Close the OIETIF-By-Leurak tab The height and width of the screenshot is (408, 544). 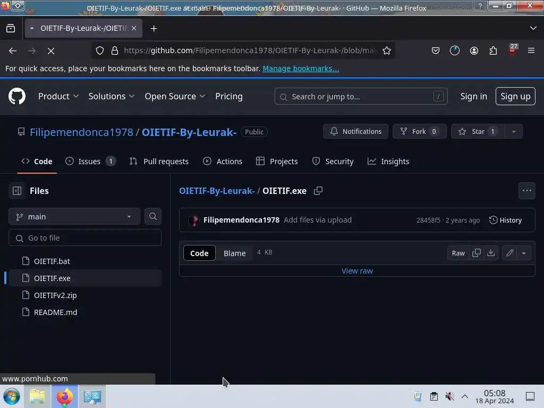click(134, 28)
